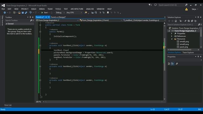The image size is (203, 114).
Task: Switch to the Team Explorer tab
Action: click(188, 53)
